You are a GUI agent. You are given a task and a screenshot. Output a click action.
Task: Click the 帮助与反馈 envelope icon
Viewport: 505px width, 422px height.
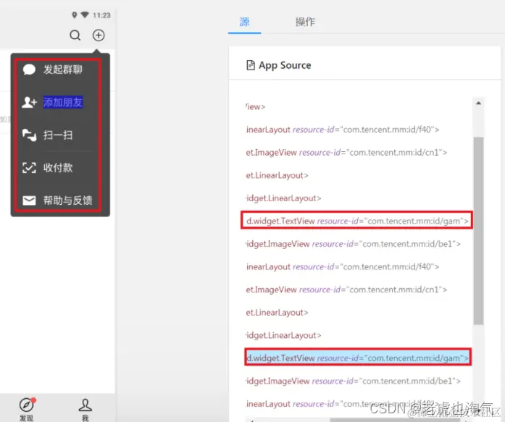coord(29,201)
